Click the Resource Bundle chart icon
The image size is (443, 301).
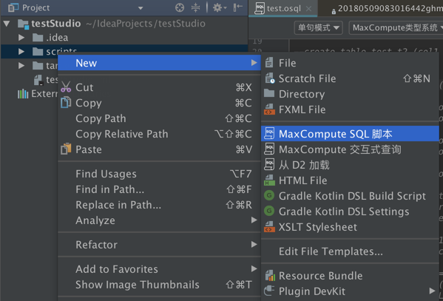270,276
